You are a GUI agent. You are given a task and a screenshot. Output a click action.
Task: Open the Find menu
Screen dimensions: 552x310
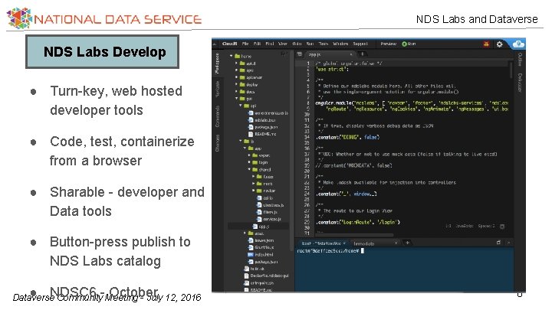270,44
